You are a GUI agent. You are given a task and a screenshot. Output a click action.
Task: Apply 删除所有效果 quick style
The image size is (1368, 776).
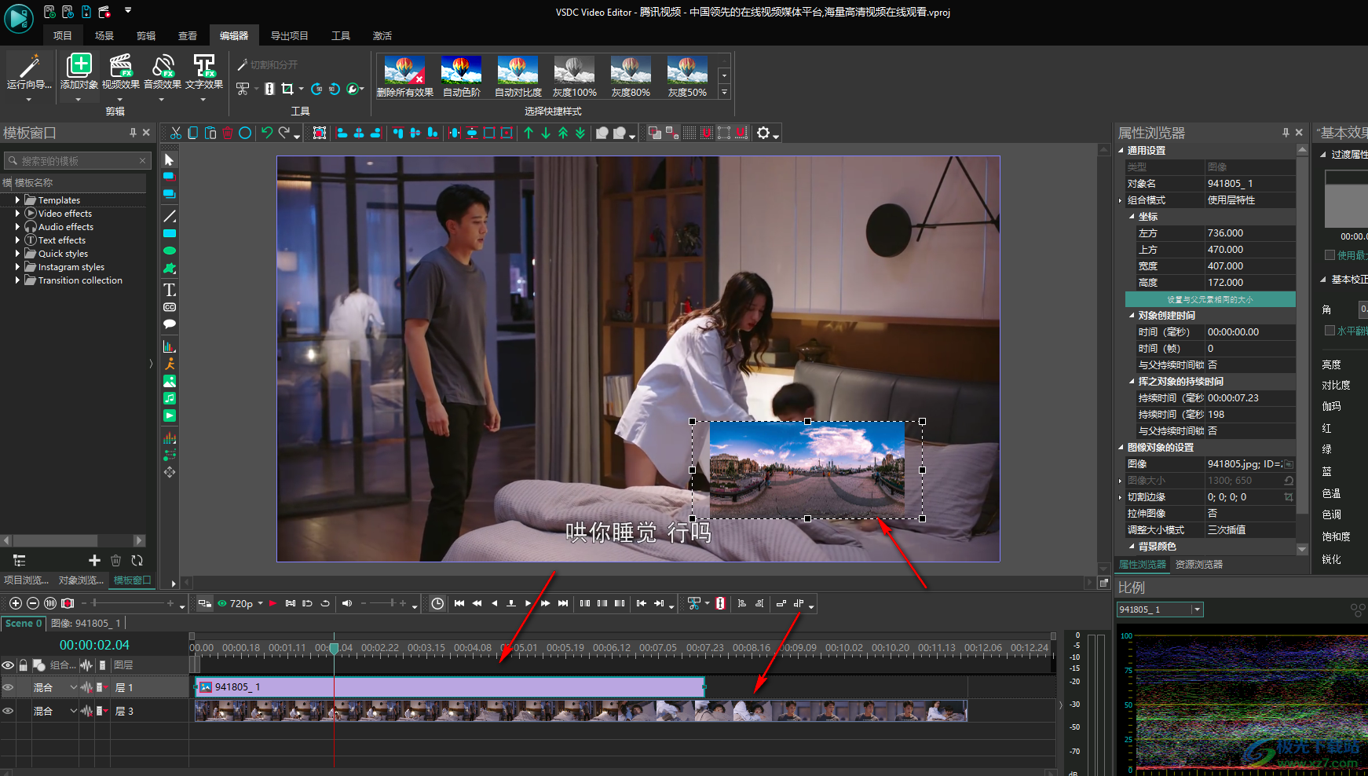point(405,76)
